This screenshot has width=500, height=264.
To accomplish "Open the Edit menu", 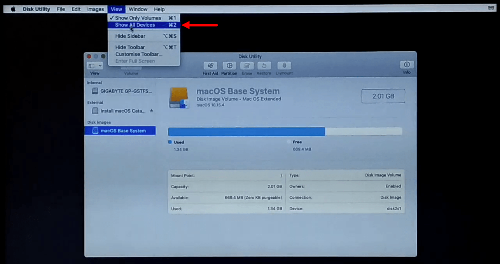I will click(76, 9).
